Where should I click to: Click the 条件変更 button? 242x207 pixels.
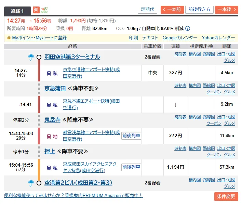tap(226, 196)
